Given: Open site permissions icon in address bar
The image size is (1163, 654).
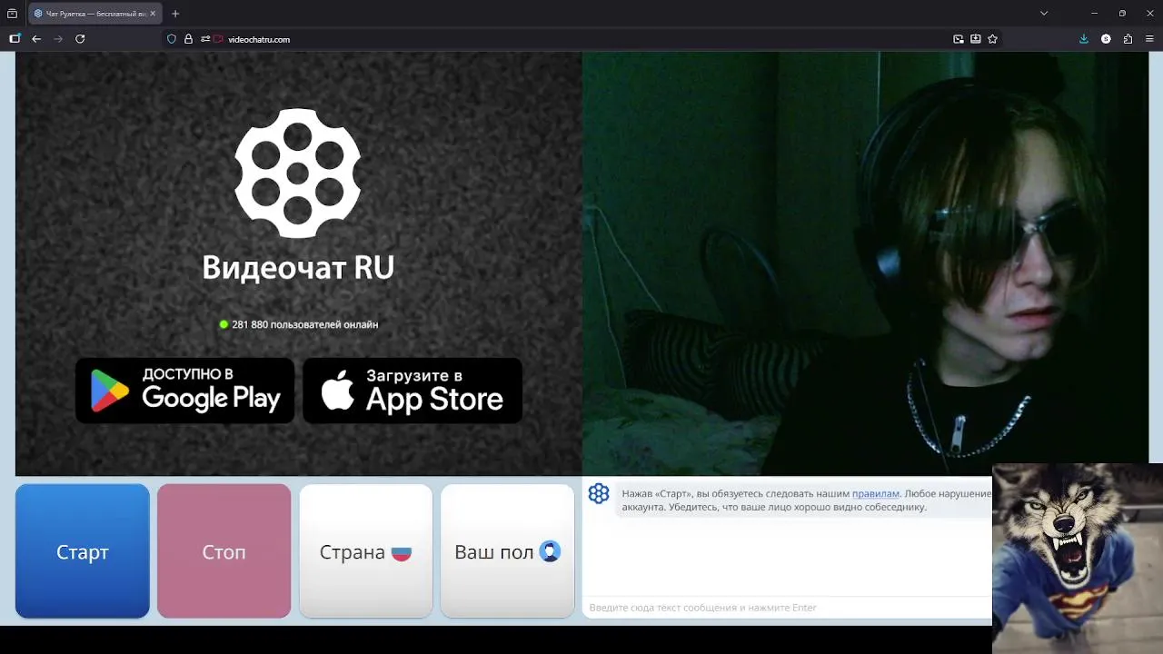Looking at the screenshot, I should pyautogui.click(x=205, y=39).
